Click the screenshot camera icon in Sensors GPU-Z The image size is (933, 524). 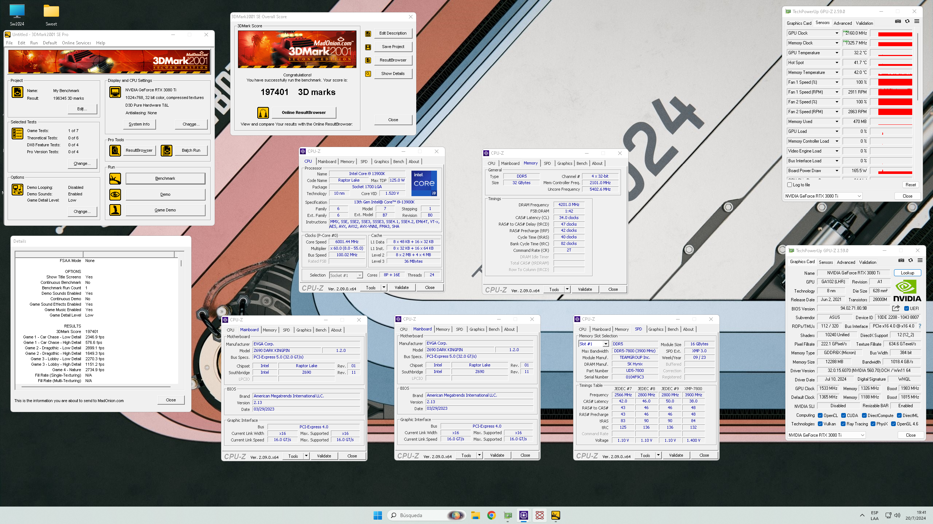click(x=898, y=21)
